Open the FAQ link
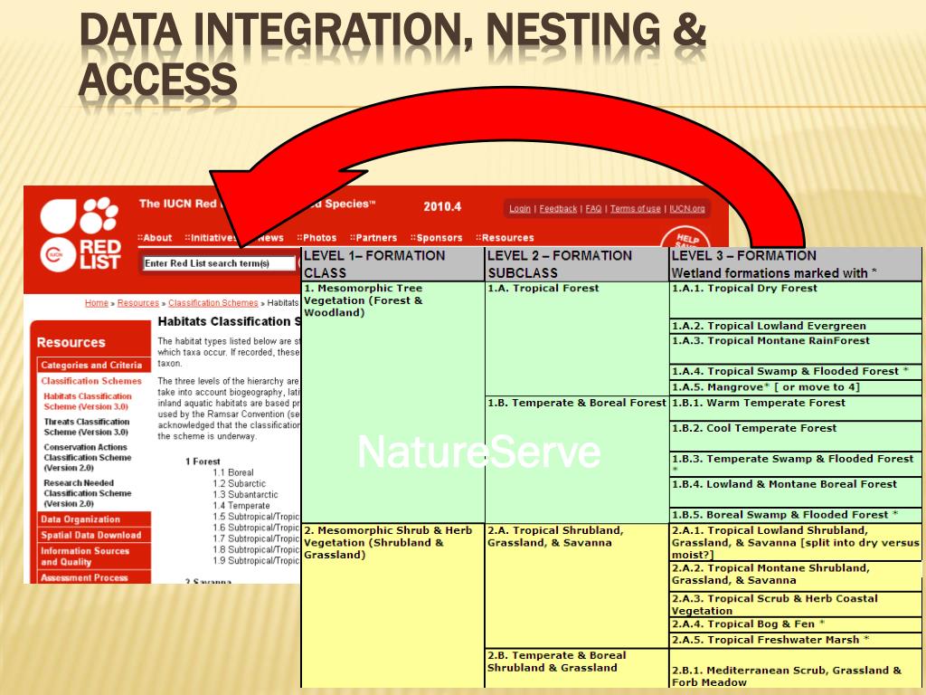This screenshot has height=695, width=926. tap(593, 209)
